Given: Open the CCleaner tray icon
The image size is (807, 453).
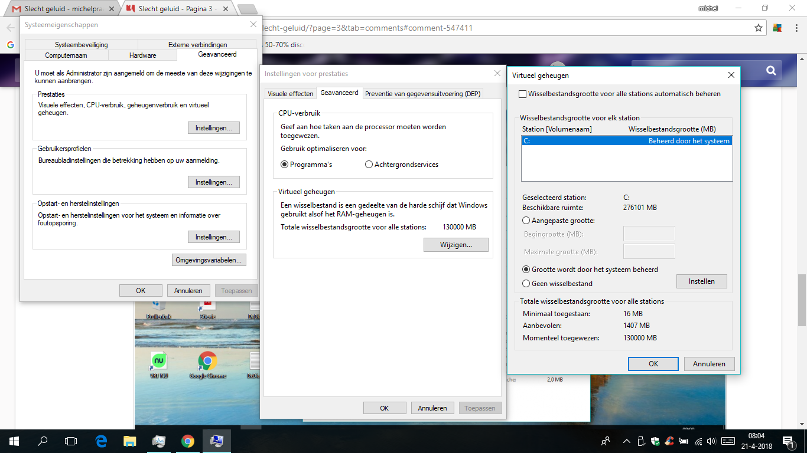Looking at the screenshot, I should (x=669, y=441).
